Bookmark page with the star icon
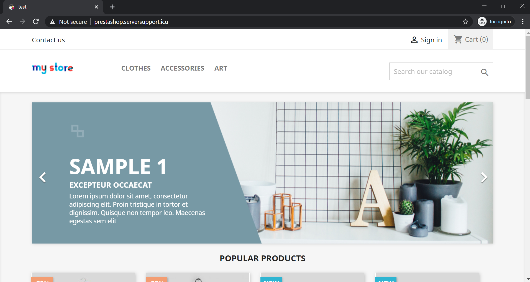Image resolution: width=530 pixels, height=282 pixels. coord(465,22)
